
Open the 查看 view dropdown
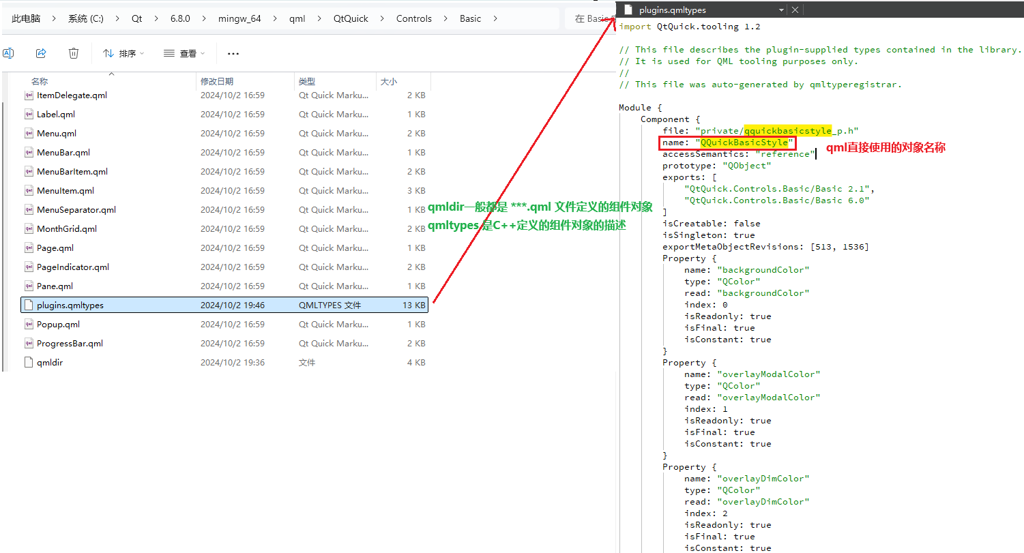click(184, 53)
